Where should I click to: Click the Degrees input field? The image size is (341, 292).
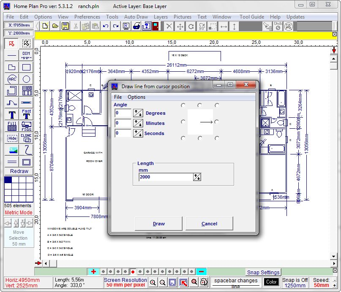123,113
